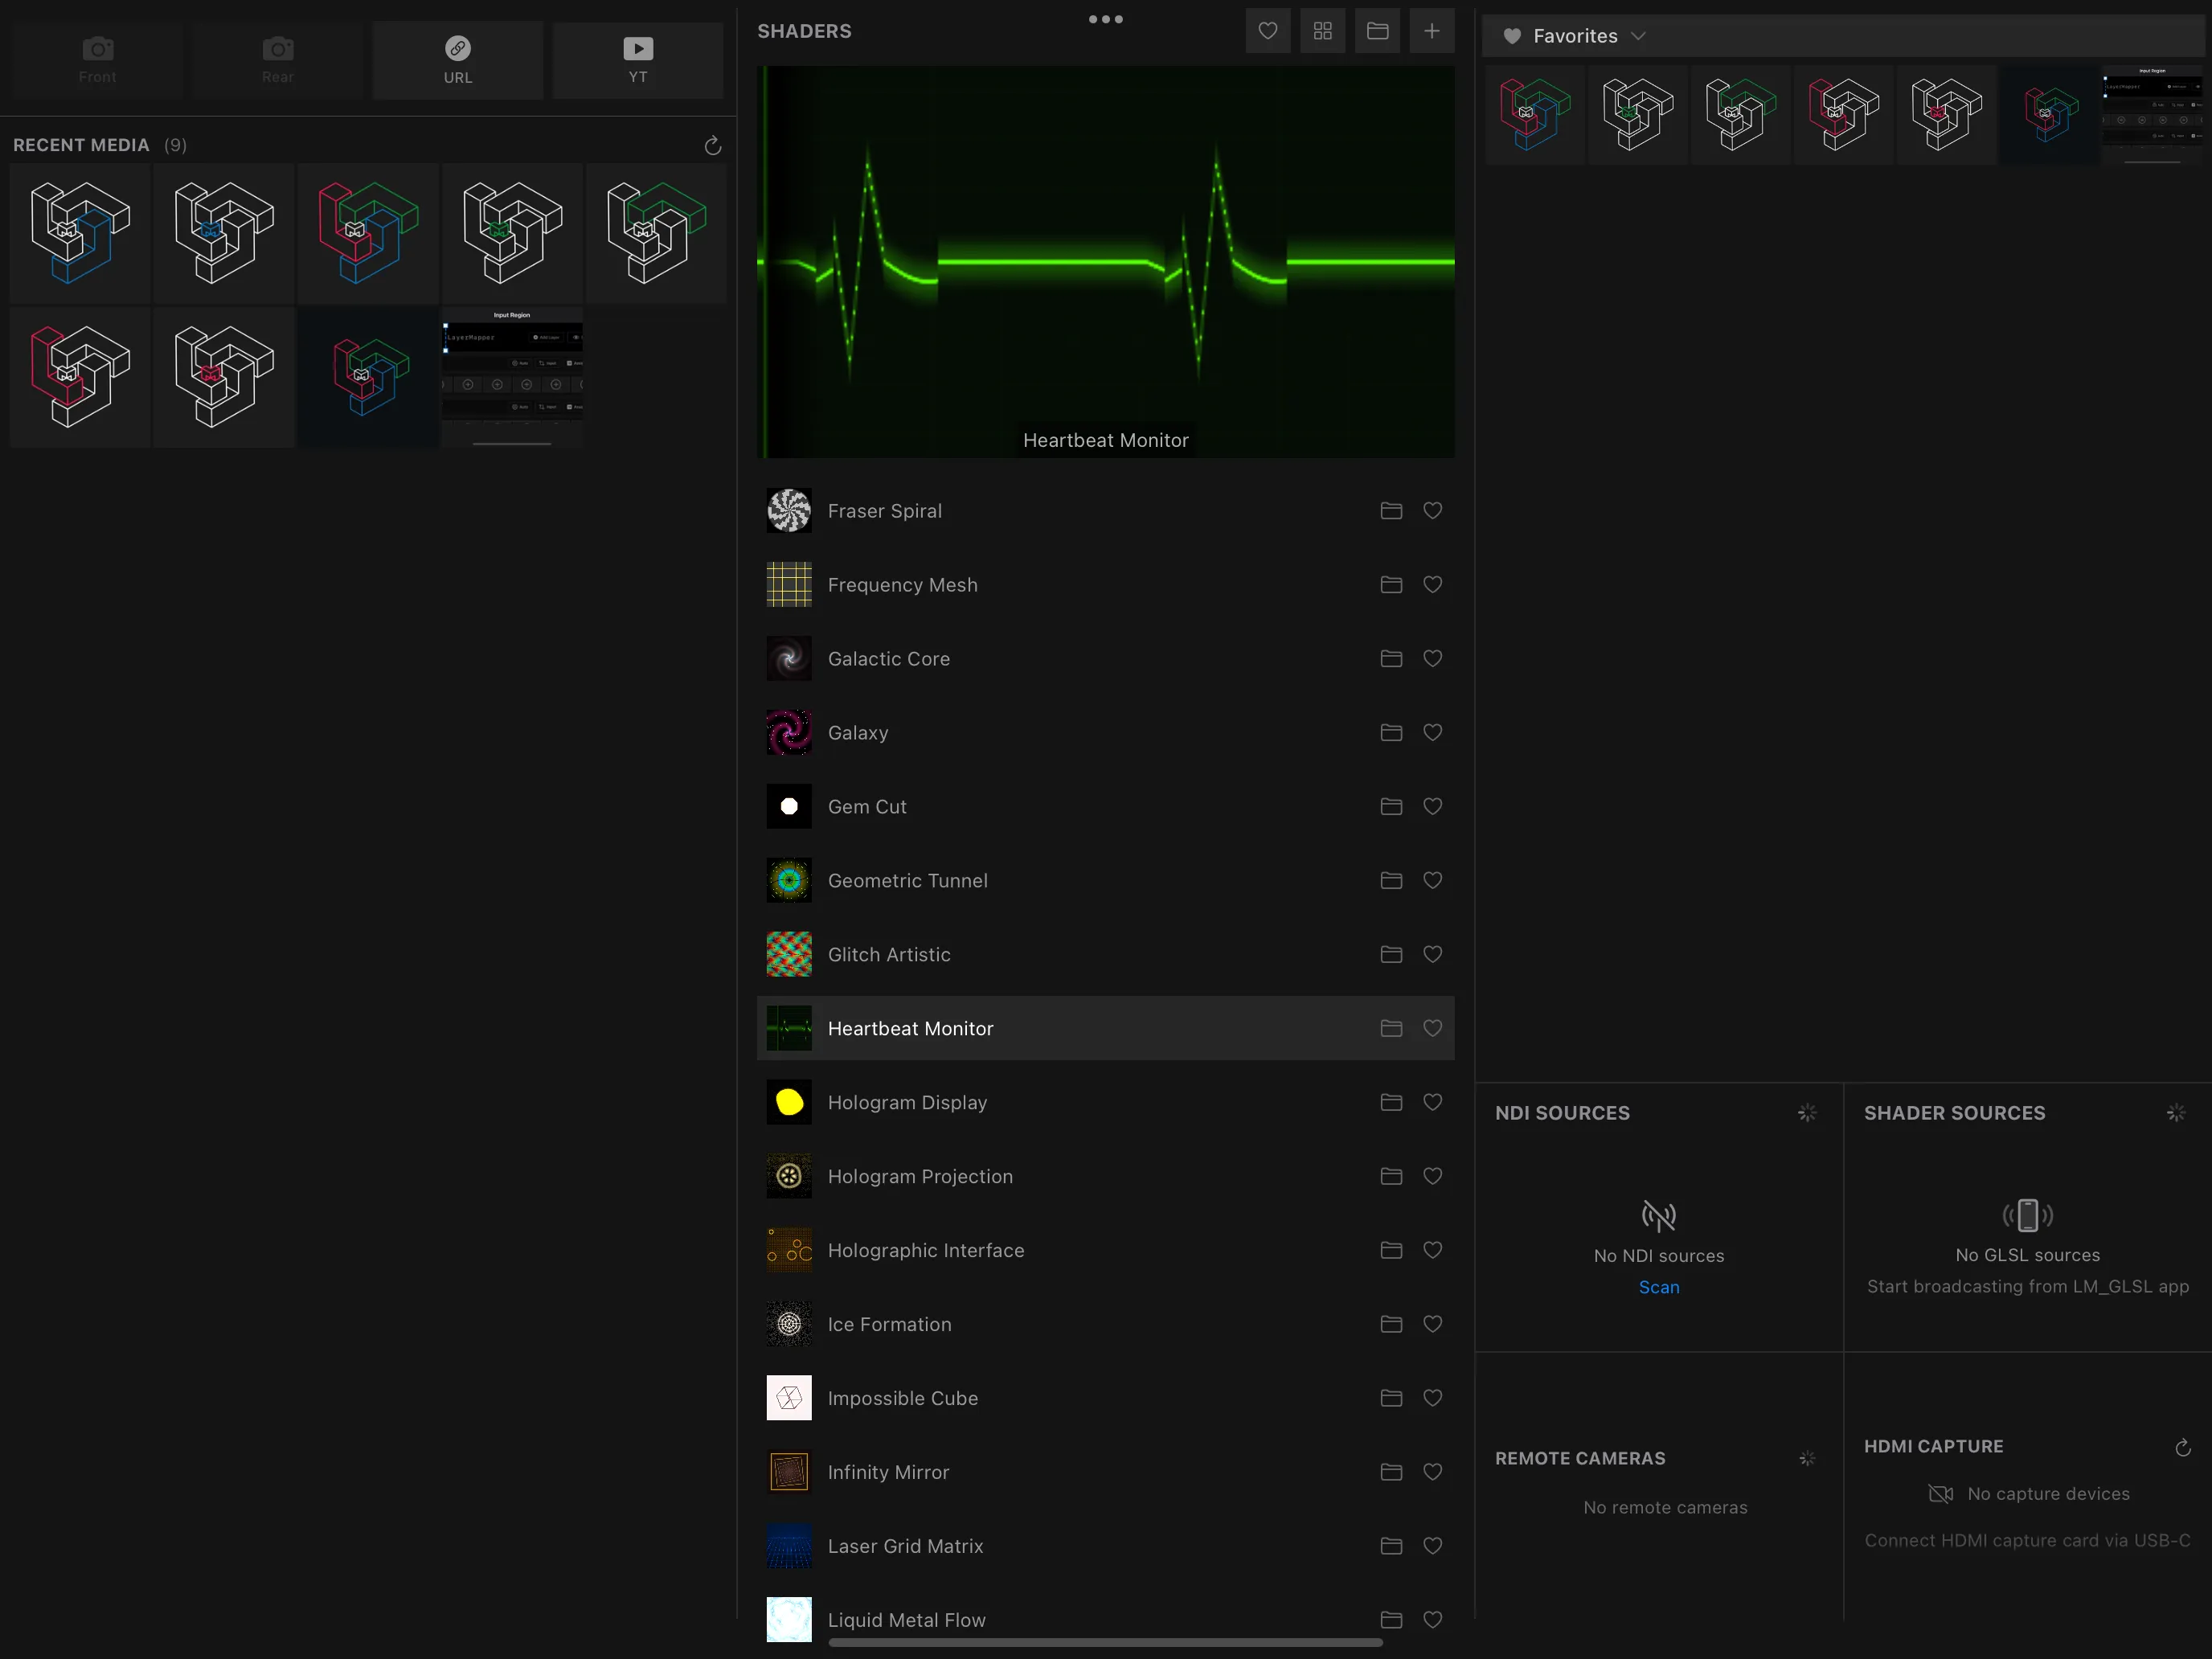Refresh Remote Cameras spinner icon

tap(1807, 1459)
